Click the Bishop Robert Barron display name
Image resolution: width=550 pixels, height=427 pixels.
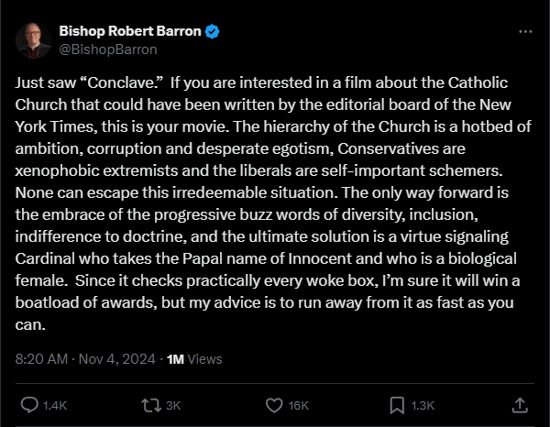(128, 31)
